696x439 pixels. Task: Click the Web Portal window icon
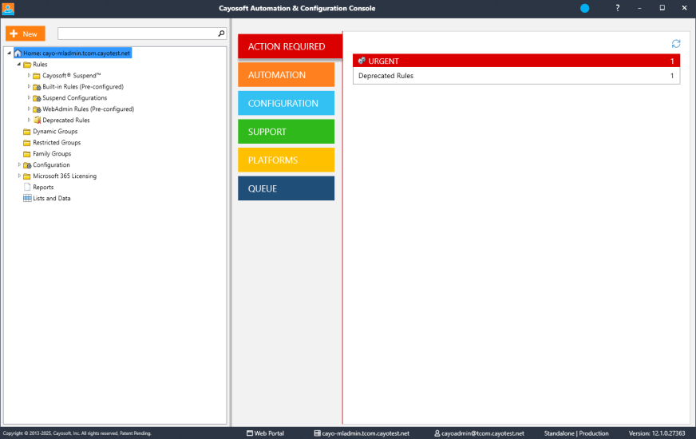pyautogui.click(x=250, y=433)
